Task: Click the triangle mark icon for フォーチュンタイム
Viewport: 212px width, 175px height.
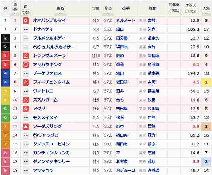Action: pos(25,82)
